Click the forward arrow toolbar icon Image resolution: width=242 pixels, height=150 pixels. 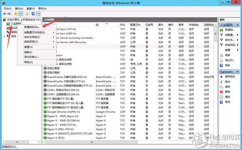(9, 14)
